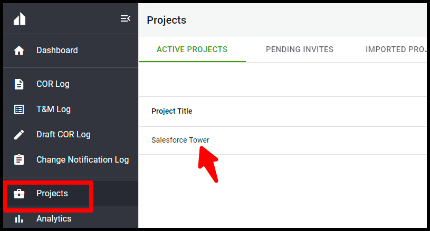Click the T&M Log list icon
430x231 pixels.
coord(19,109)
